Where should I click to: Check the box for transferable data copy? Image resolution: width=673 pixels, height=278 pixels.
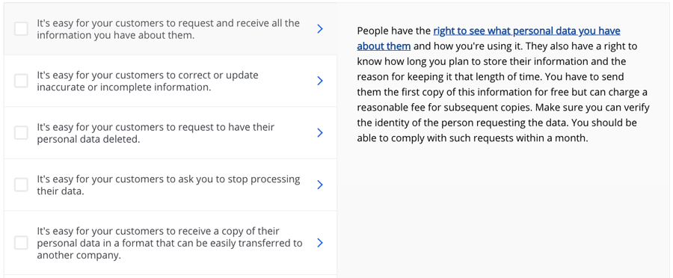[21, 243]
